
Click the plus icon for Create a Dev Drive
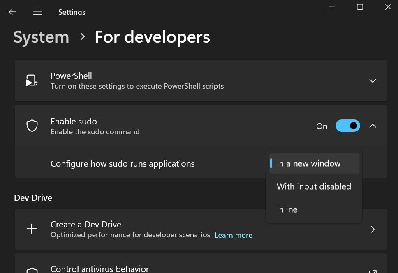tap(32, 229)
